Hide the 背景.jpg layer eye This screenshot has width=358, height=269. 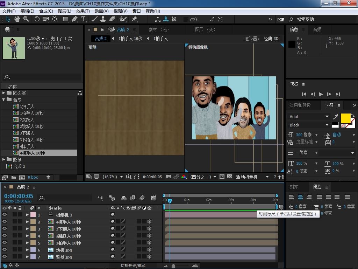(4, 257)
